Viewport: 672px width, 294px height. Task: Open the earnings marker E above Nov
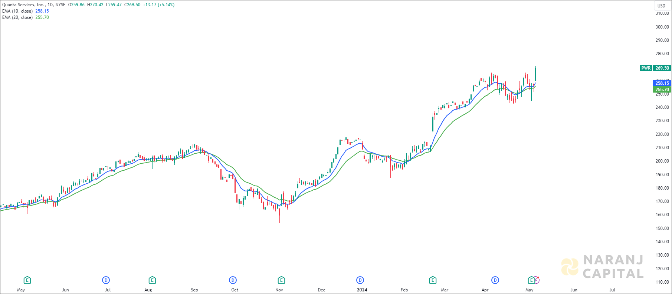pyautogui.click(x=281, y=280)
